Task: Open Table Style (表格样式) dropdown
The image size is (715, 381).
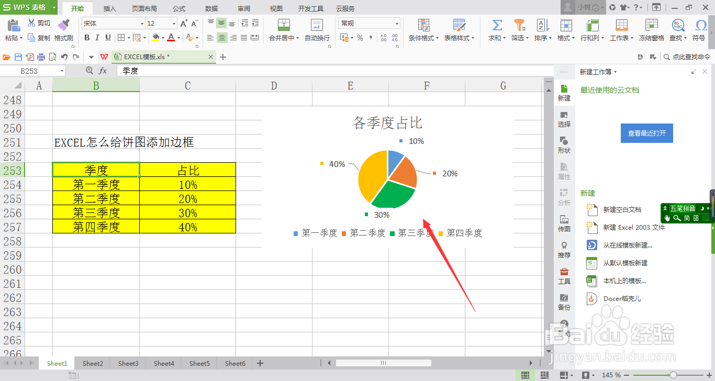Action: 460,38
